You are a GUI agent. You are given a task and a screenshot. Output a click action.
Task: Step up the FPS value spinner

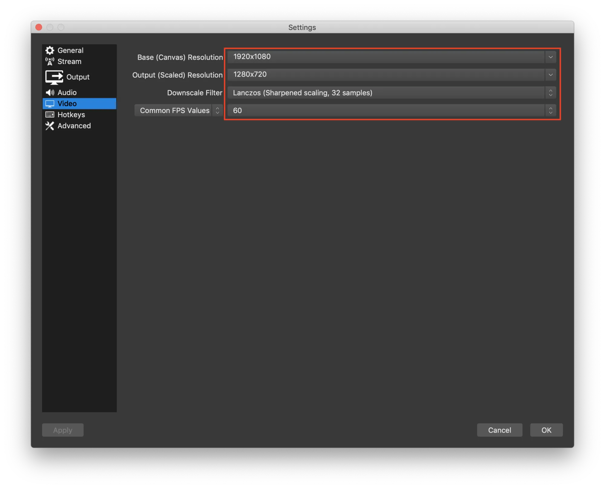550,108
